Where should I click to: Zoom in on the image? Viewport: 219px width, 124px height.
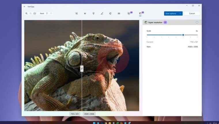point(27,13)
